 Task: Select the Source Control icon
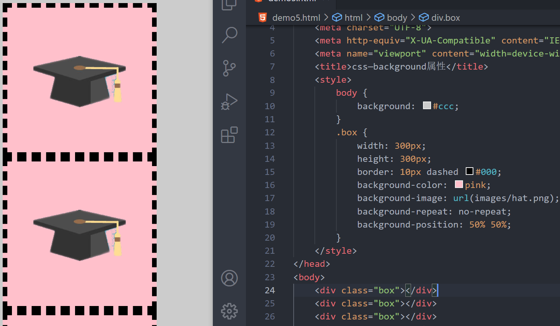[229, 68]
